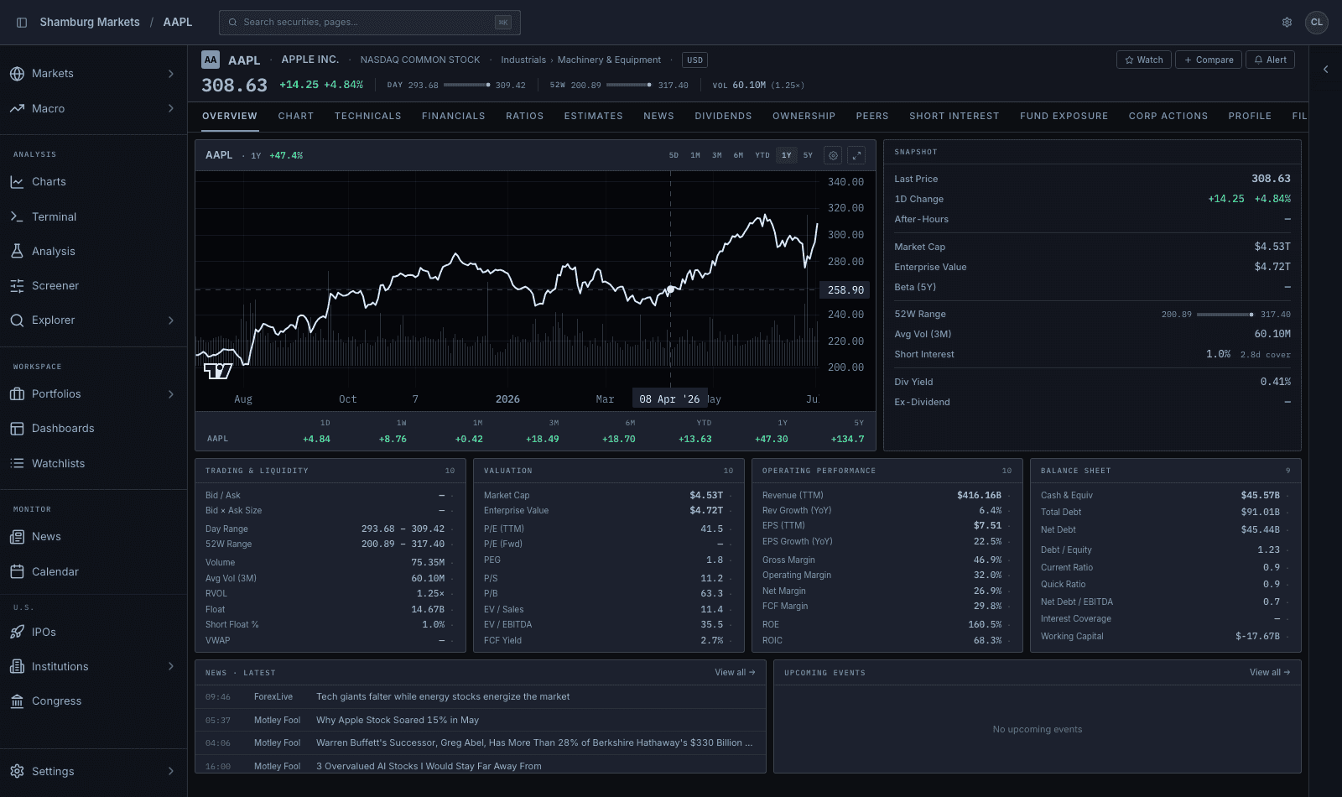1342x797 pixels.
Task: Switch to the Technicals tab
Action: point(368,116)
